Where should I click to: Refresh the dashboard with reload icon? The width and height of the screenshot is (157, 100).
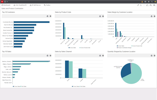point(141,5)
